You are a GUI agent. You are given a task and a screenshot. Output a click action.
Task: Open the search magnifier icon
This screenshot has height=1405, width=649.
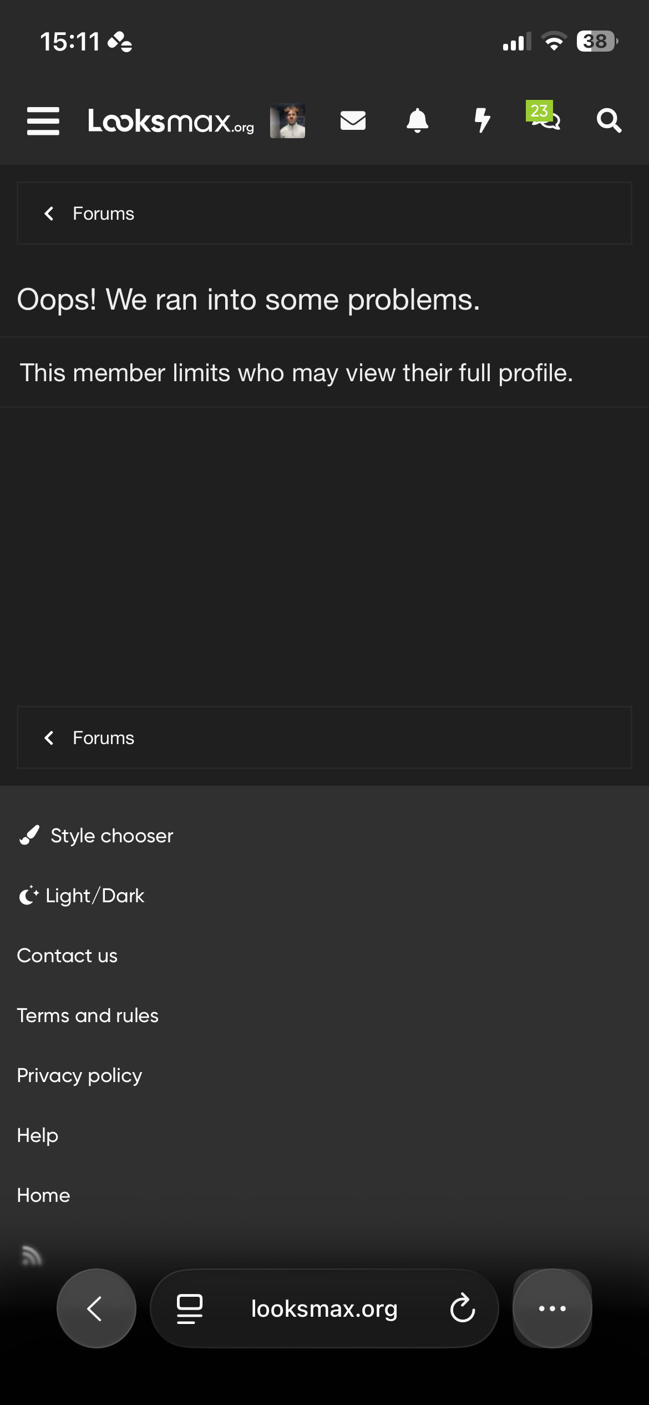[609, 120]
